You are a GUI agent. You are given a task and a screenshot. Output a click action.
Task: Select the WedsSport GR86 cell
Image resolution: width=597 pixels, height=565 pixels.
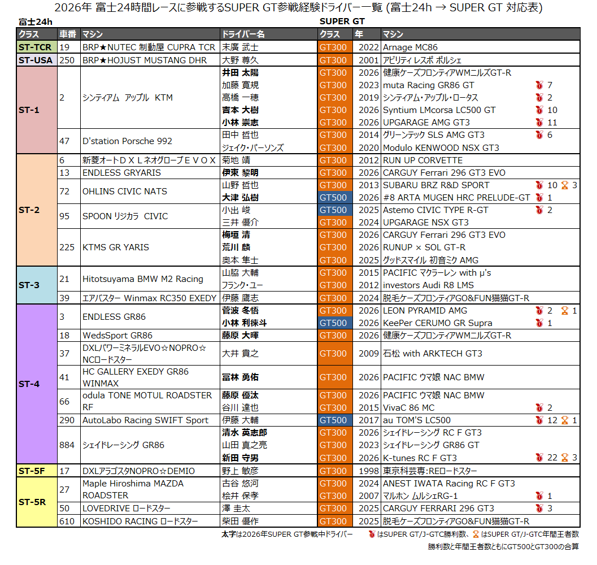click(x=150, y=335)
